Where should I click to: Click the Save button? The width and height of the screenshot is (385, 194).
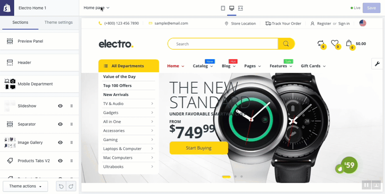click(371, 8)
